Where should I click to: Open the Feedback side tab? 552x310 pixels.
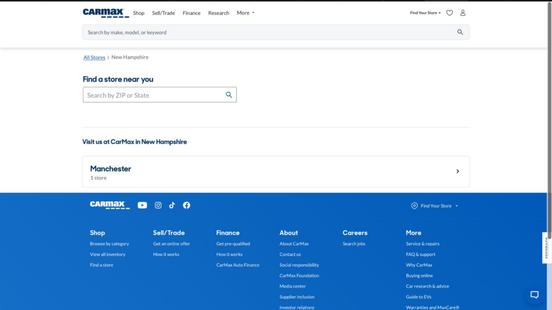tap(547, 248)
